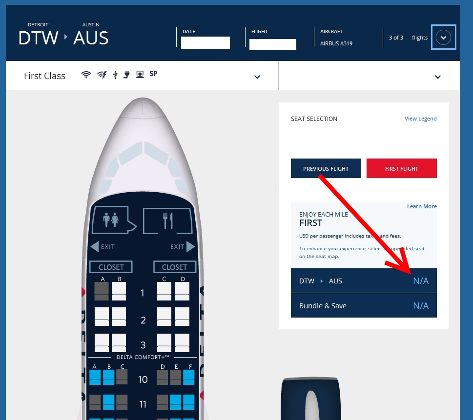The width and height of the screenshot is (473, 420).
Task: Click the Previous Flight button
Action: coord(326,168)
